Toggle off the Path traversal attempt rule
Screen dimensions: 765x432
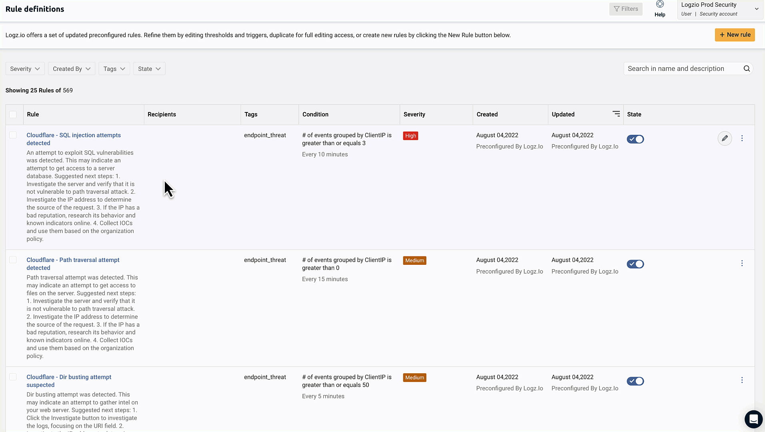(x=635, y=264)
